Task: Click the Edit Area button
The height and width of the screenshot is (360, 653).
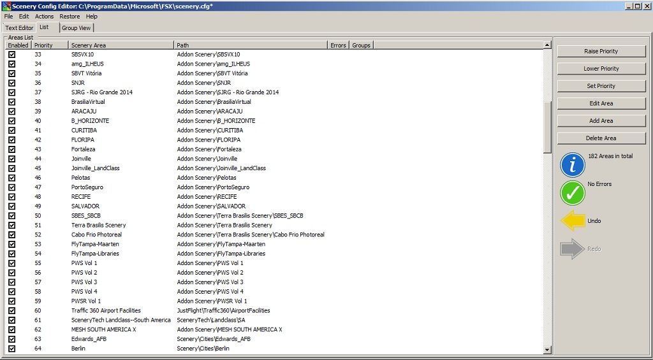Action: (601, 103)
